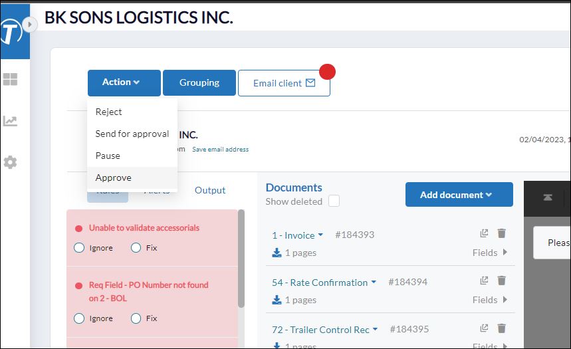
Task: Choose Approve from the Action menu
Action: click(114, 177)
